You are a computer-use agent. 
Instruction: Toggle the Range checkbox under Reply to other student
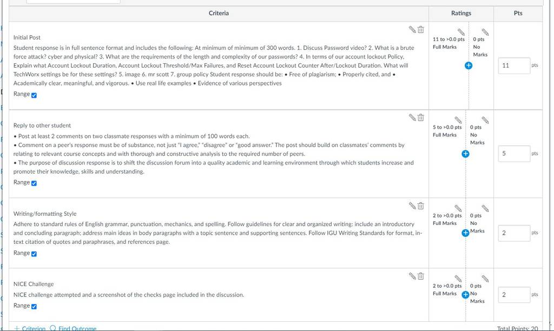[x=34, y=183]
